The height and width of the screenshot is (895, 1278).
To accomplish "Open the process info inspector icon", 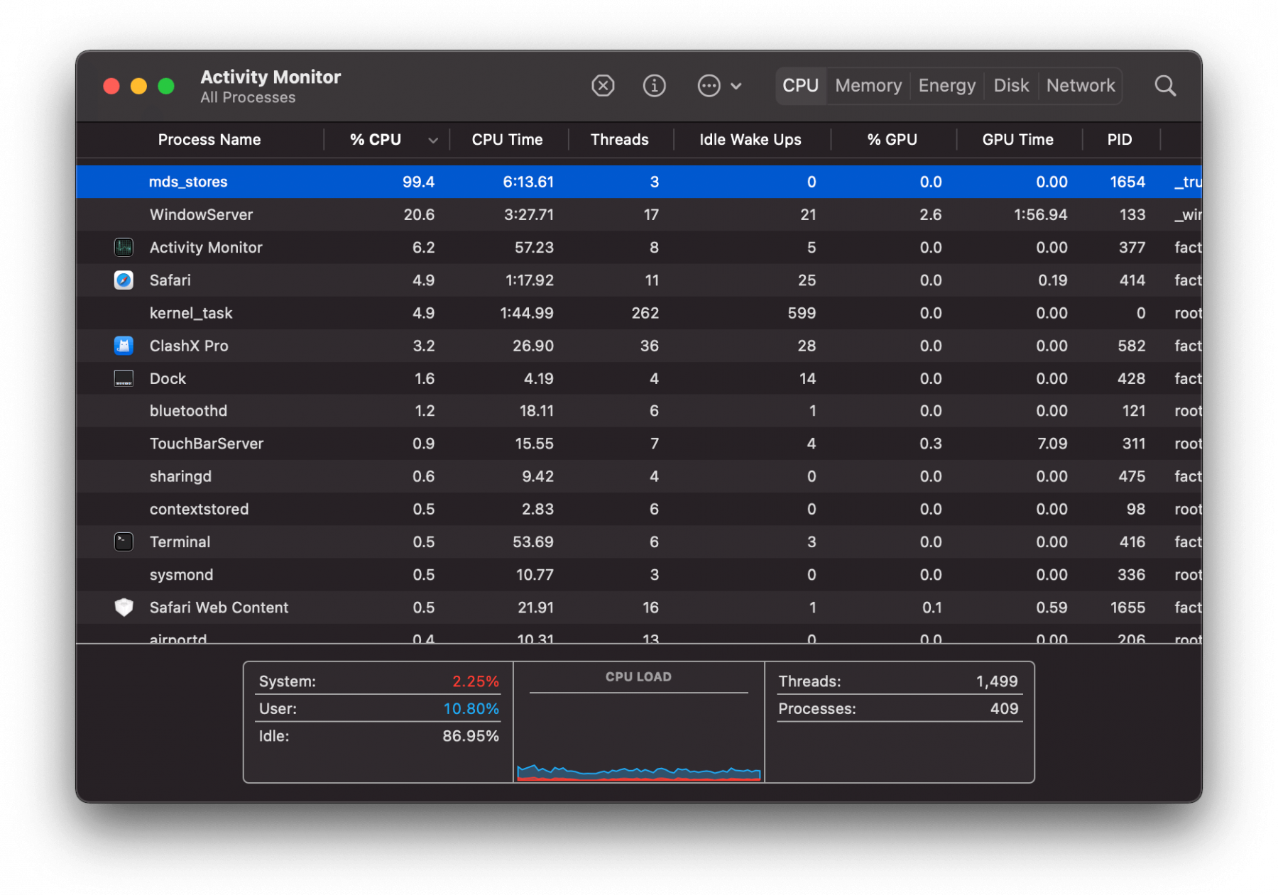I will 654,86.
